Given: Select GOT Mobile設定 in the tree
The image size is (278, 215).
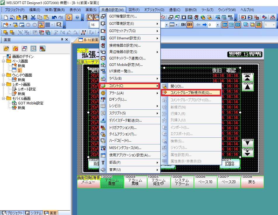Looking at the screenshot, I should [31, 103].
